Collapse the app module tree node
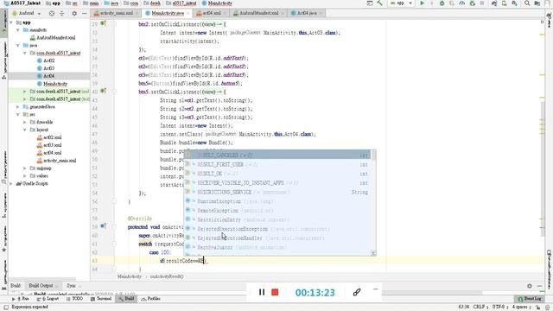The image size is (553, 311). point(11,22)
